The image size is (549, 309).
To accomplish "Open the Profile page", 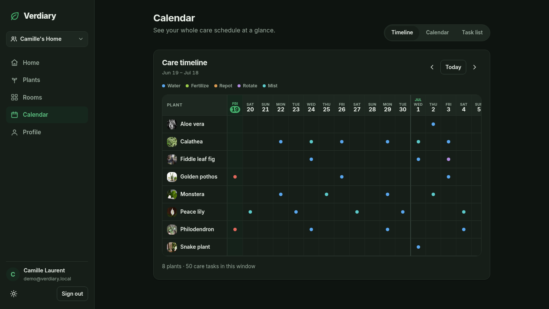I will click(47, 132).
